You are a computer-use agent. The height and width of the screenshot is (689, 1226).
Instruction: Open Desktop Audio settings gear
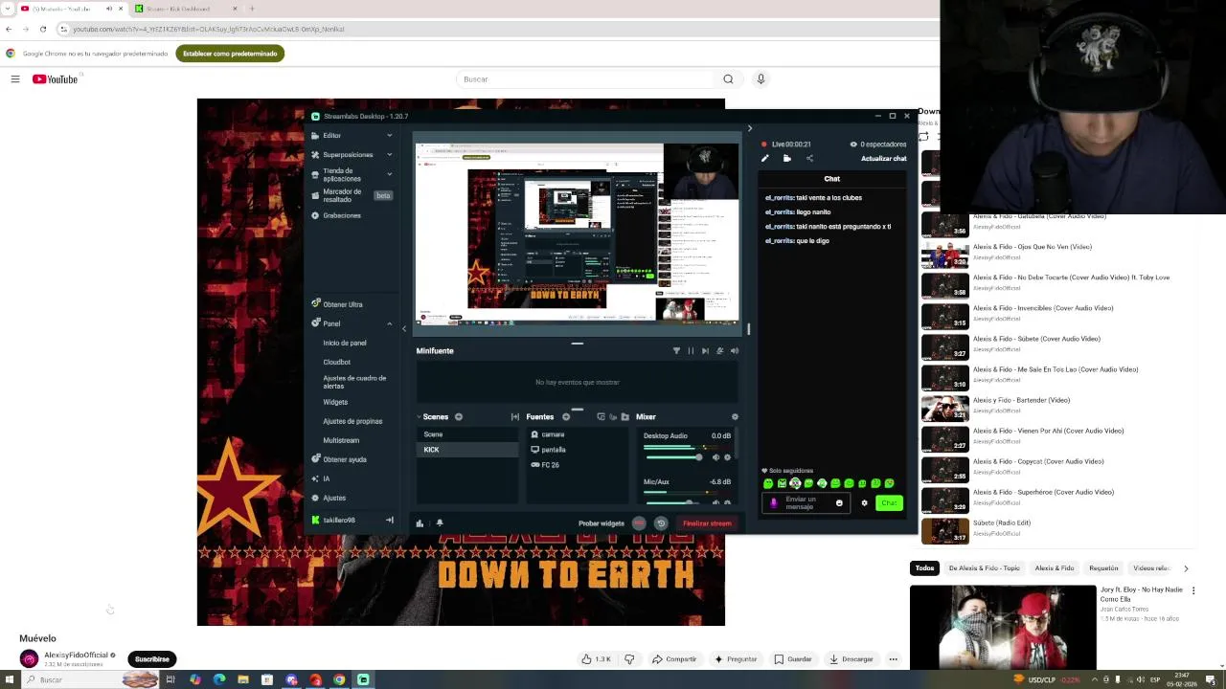point(727,457)
